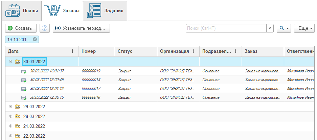Open the magnifier search dropdown
This screenshot has height=140, width=317.
click(x=284, y=28)
